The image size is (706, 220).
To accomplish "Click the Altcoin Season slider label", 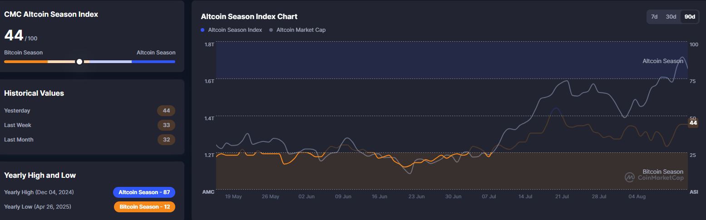I will [x=156, y=53].
